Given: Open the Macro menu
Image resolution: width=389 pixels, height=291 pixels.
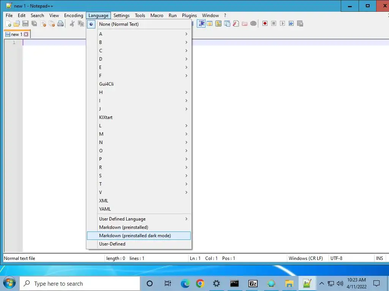Looking at the screenshot, I should [x=157, y=15].
